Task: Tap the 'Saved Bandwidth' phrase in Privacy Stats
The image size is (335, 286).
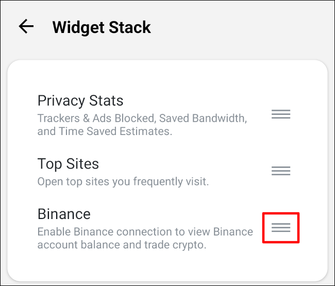Action: point(203,118)
